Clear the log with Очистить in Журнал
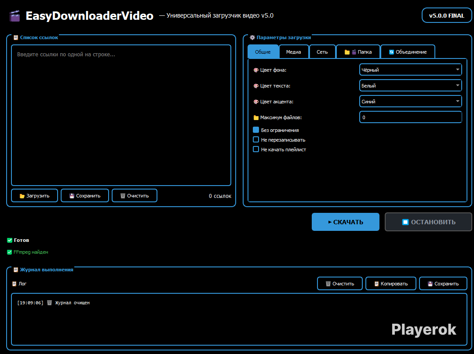 point(340,284)
